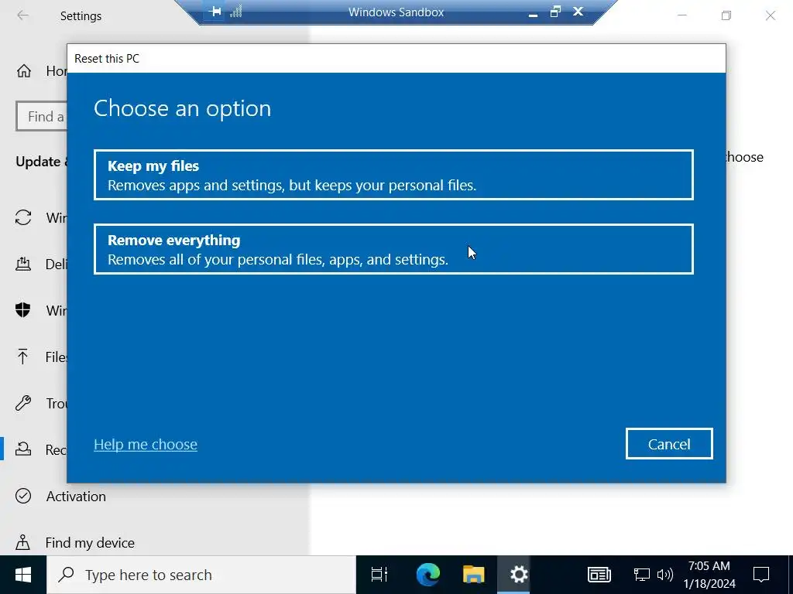Minimize the Settings window

click(x=681, y=15)
